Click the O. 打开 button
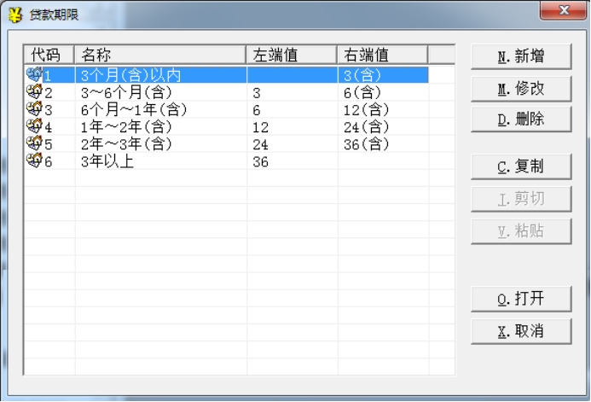This screenshot has height=402, width=591. click(521, 299)
